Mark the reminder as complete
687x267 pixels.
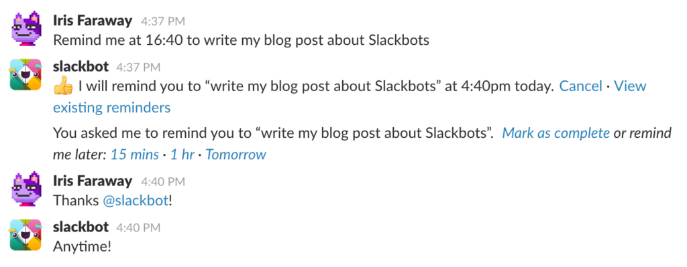(x=556, y=133)
